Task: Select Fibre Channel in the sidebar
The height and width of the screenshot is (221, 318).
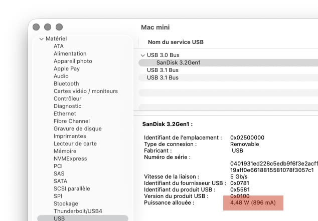Action: click(72, 121)
